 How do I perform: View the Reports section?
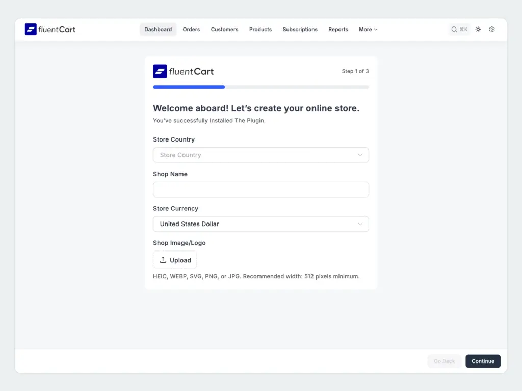click(338, 29)
